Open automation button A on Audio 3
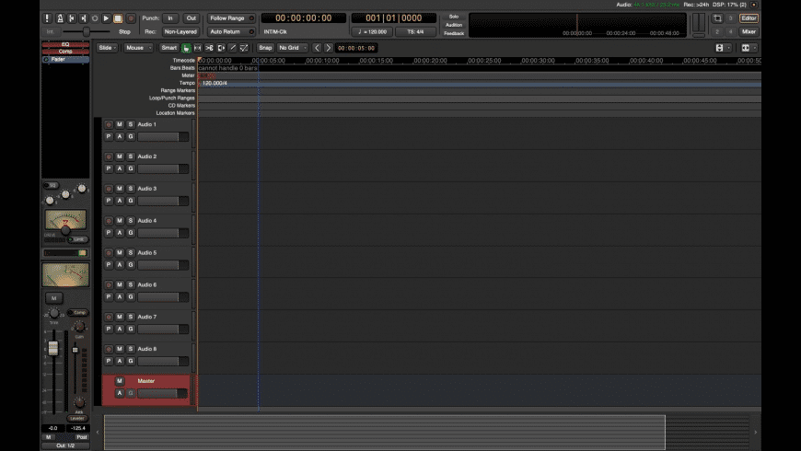 [120, 201]
